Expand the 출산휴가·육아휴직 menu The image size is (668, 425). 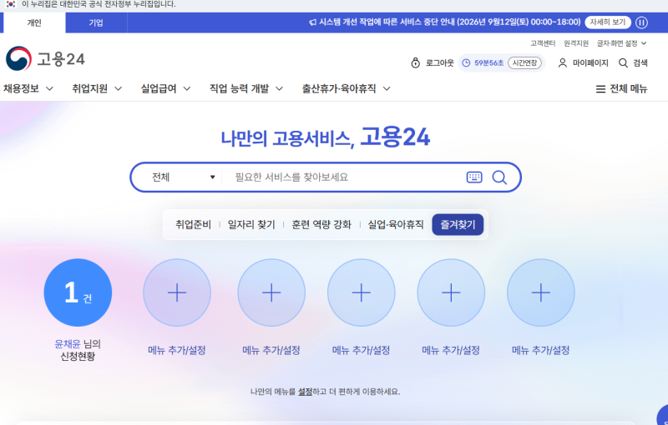347,88
